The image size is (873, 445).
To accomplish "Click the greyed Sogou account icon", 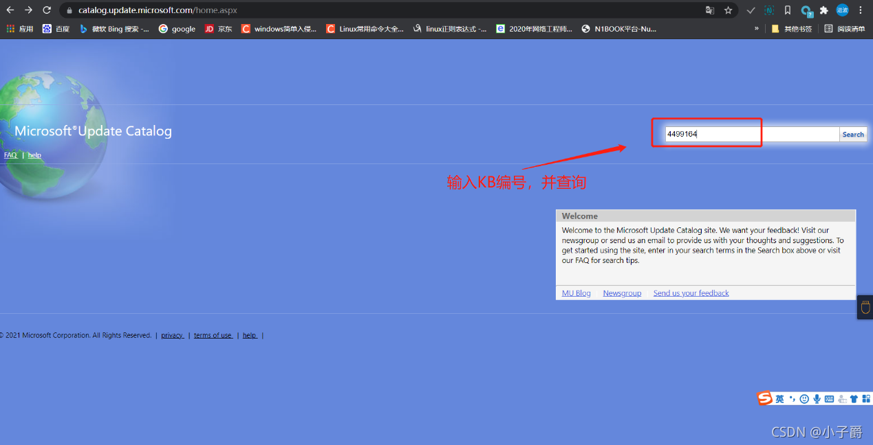I will tap(841, 399).
